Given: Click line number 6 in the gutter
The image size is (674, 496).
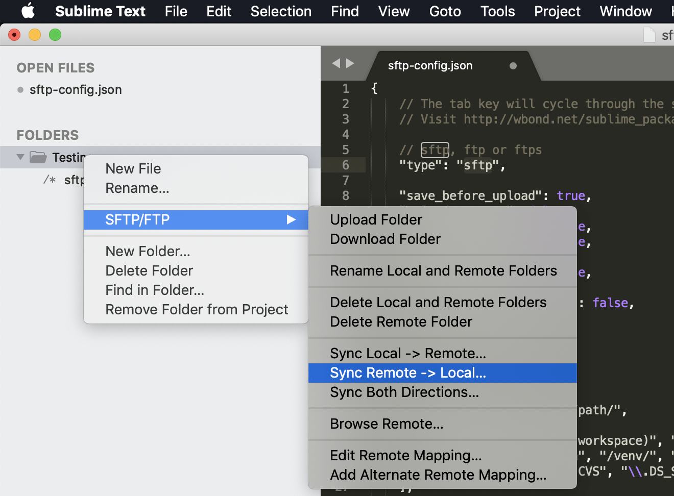Looking at the screenshot, I should [346, 165].
